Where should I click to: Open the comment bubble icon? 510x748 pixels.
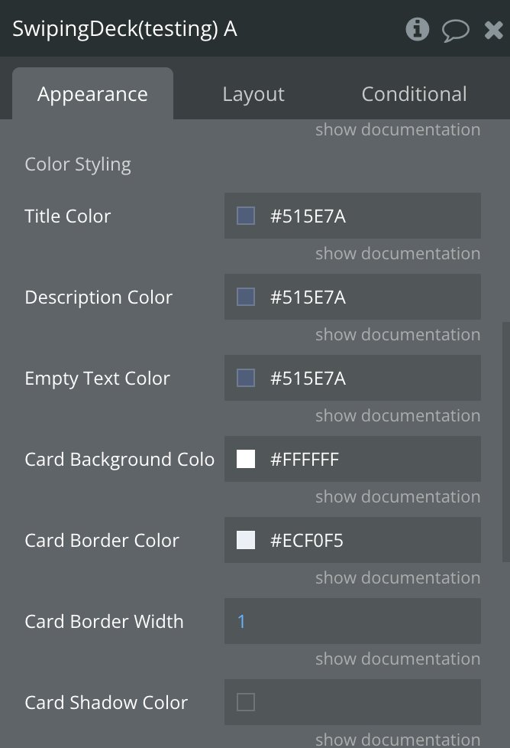coord(456,31)
